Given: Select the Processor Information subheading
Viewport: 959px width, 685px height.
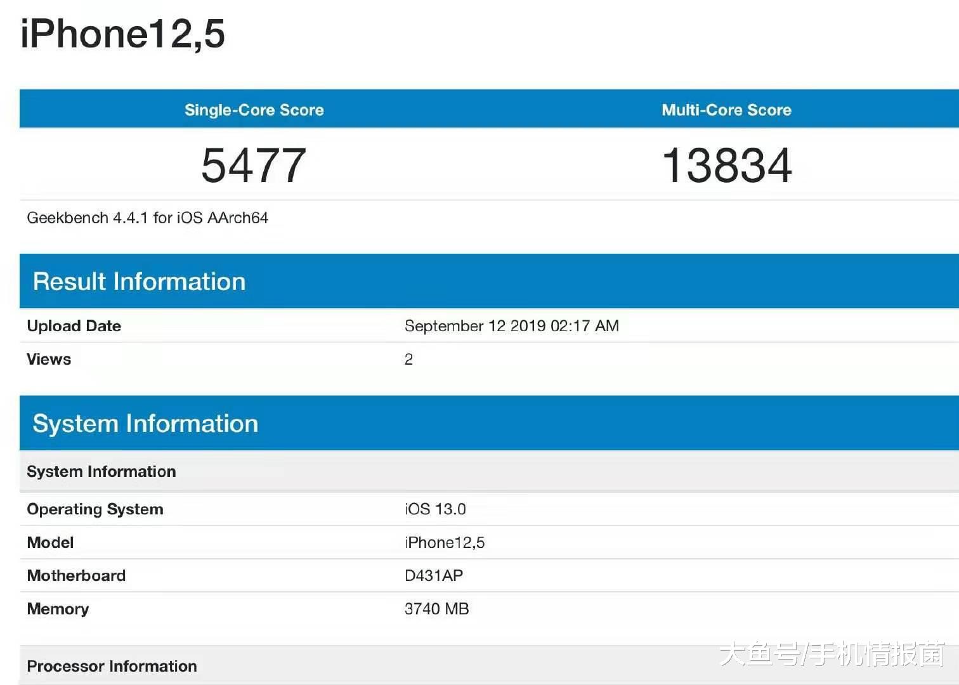Looking at the screenshot, I should tap(489, 665).
